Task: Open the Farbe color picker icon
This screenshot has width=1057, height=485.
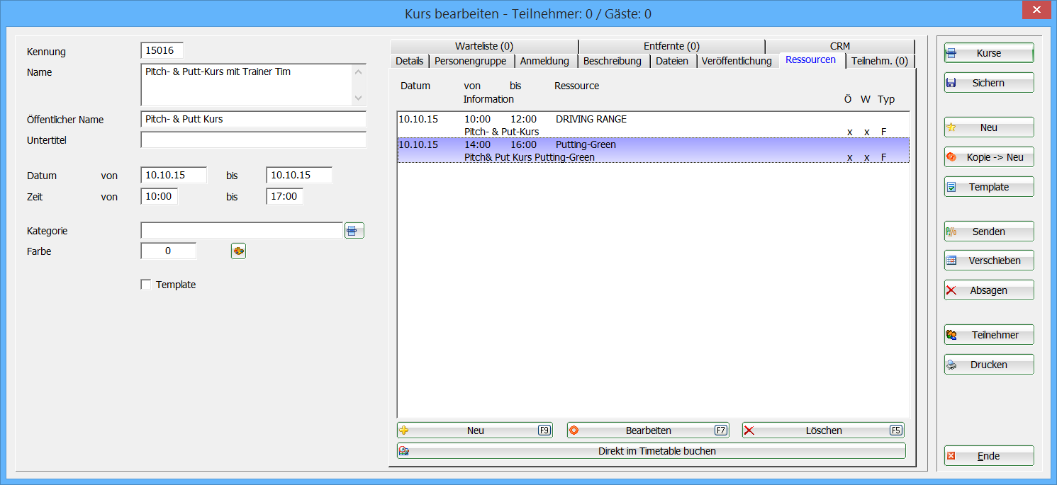Action: [238, 251]
